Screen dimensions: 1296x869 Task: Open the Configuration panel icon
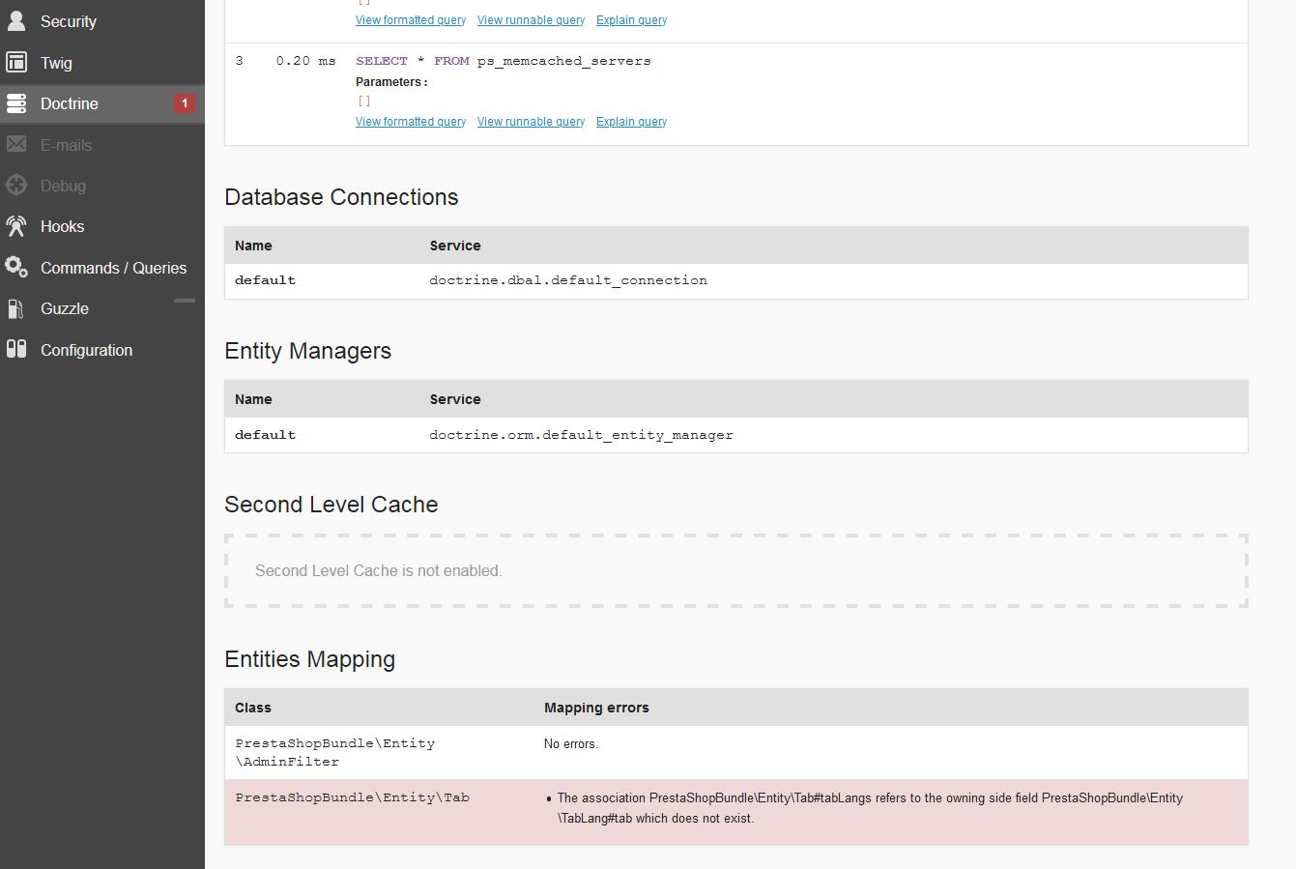(x=16, y=349)
